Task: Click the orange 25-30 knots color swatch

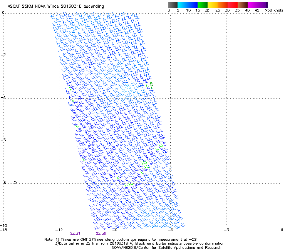Action: [223, 5]
